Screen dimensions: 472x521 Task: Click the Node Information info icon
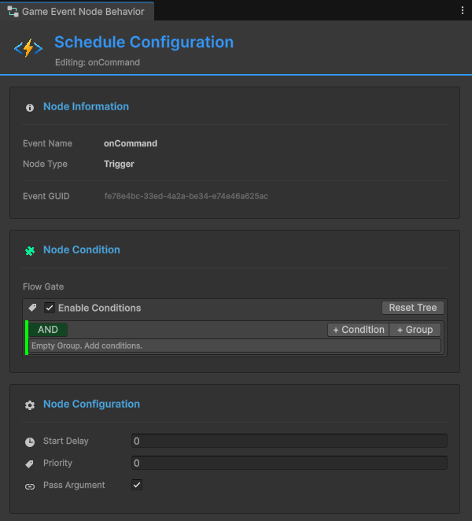[x=30, y=108]
